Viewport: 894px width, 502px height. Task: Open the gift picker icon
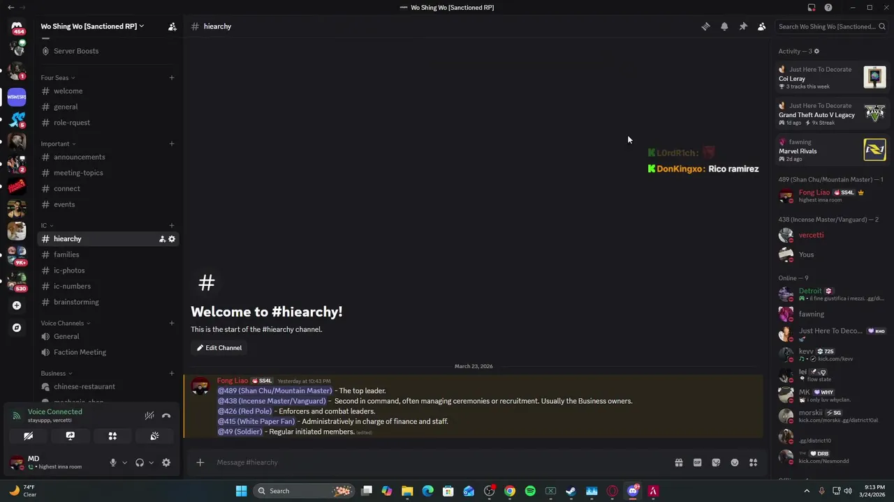[678, 462]
